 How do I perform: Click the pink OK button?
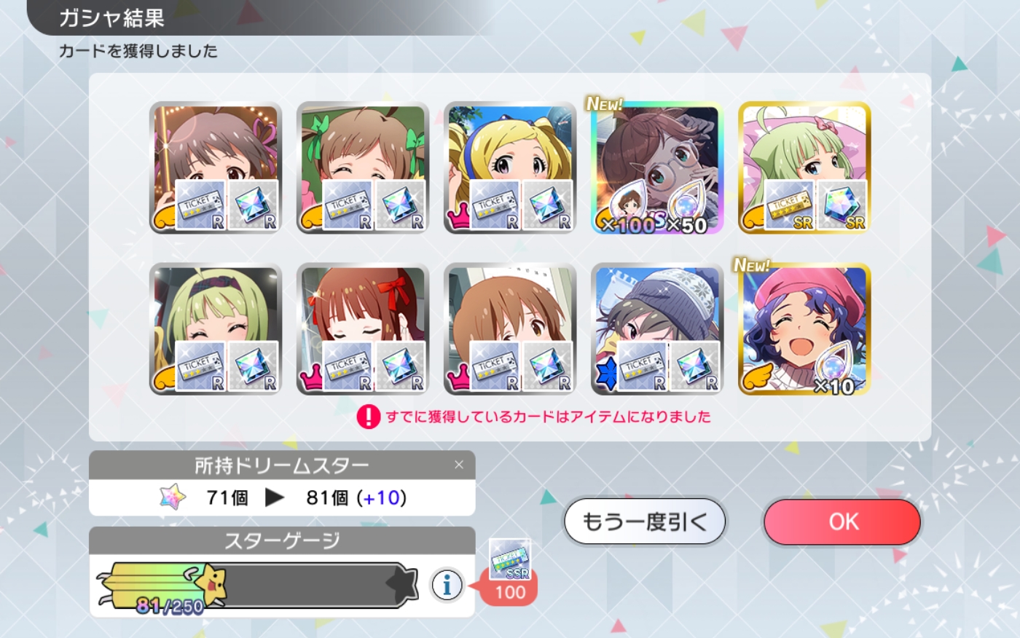click(843, 521)
